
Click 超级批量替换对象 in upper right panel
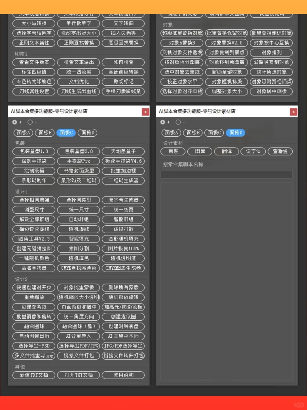tap(182, 33)
